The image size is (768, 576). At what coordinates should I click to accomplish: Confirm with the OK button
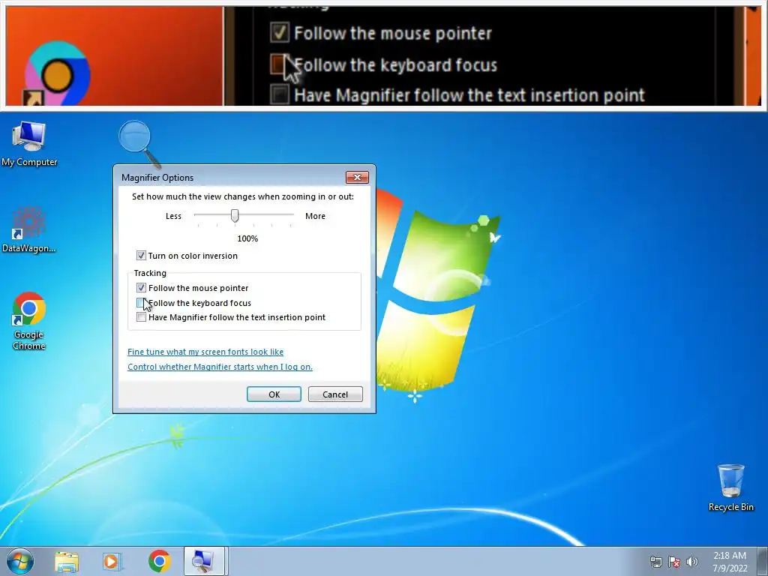pos(274,394)
